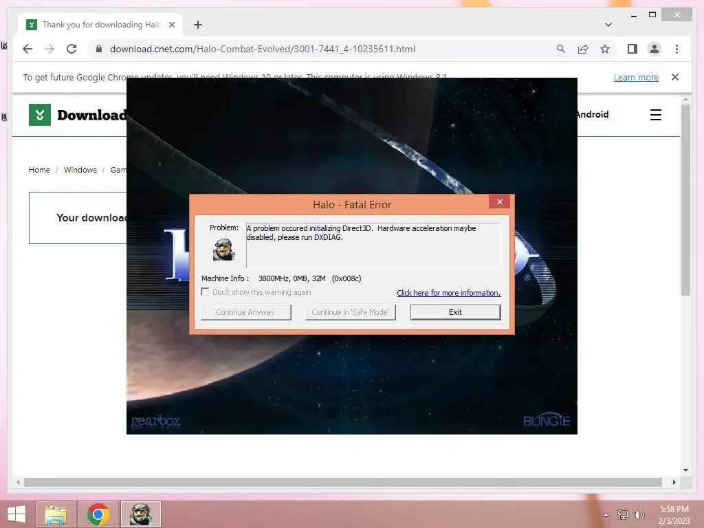Switch to Chrome in taskbar

(98, 514)
